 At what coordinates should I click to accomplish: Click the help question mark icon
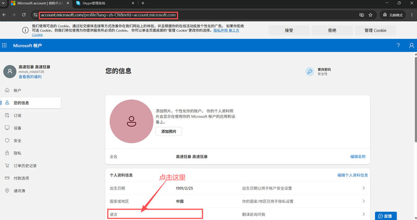[398, 46]
